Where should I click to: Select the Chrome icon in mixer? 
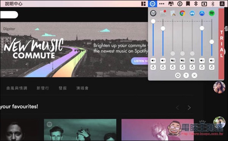pyautogui.click(x=183, y=13)
